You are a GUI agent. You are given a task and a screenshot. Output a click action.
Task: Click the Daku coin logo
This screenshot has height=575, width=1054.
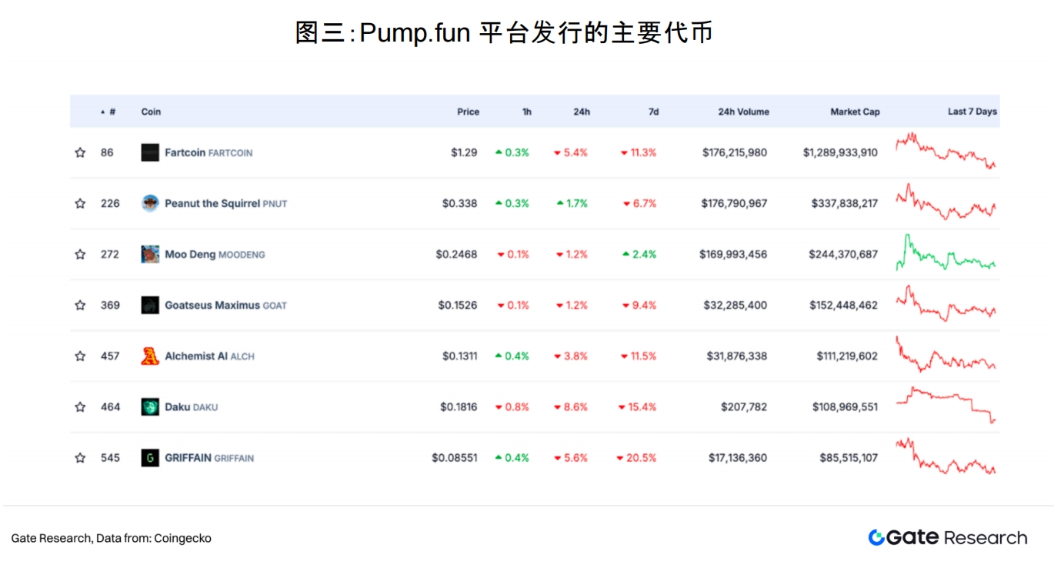tap(150, 406)
